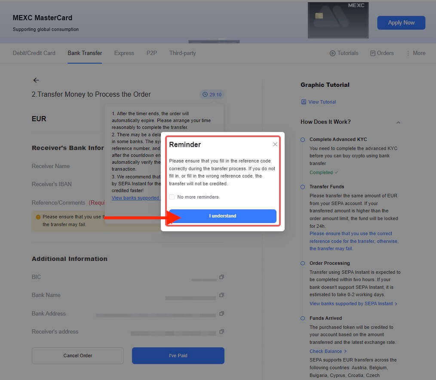Click the Reference/Comments label

coord(58,202)
